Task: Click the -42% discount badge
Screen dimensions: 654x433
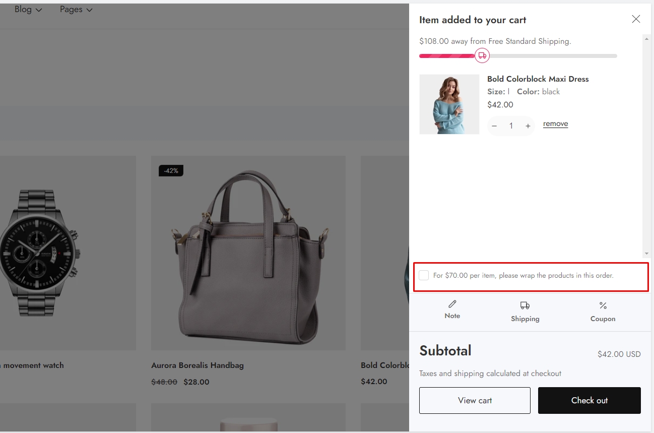Action: coord(171,171)
